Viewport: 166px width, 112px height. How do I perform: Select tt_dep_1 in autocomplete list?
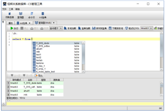(x=57, y=66)
